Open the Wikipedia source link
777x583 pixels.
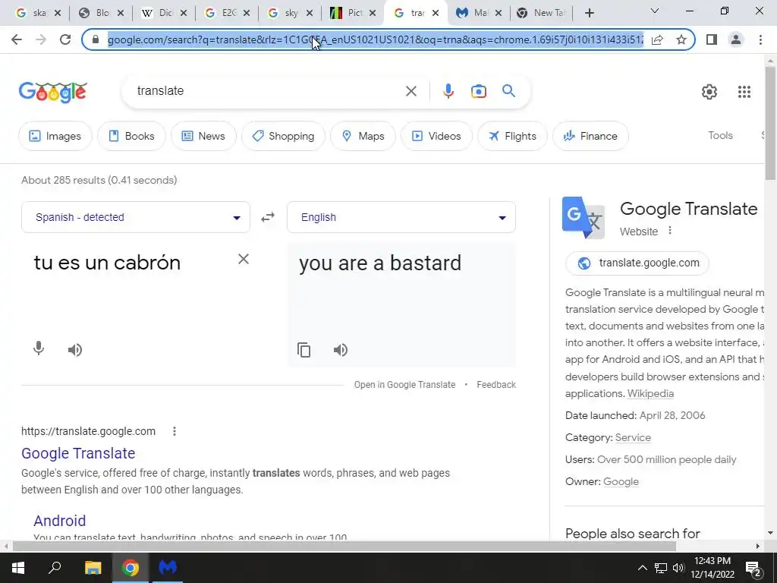[650, 394]
